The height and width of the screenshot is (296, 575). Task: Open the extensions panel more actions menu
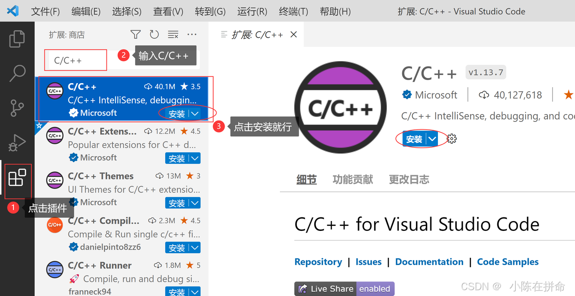192,35
